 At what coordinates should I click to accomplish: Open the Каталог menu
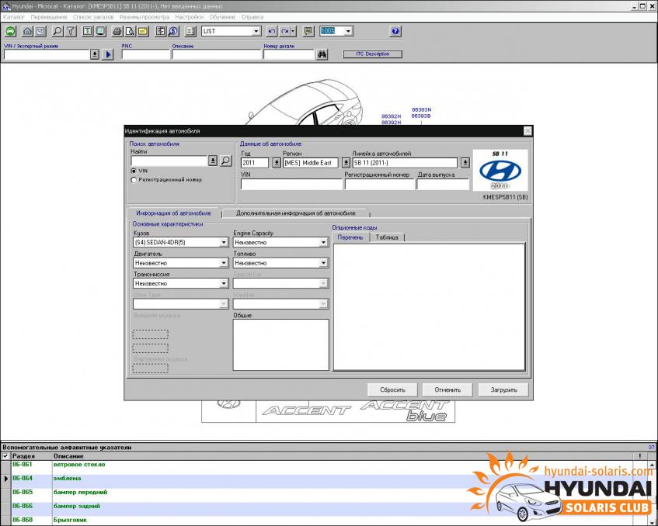coord(14,17)
